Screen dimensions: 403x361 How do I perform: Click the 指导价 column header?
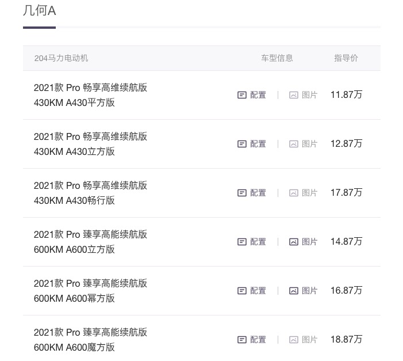[346, 58]
